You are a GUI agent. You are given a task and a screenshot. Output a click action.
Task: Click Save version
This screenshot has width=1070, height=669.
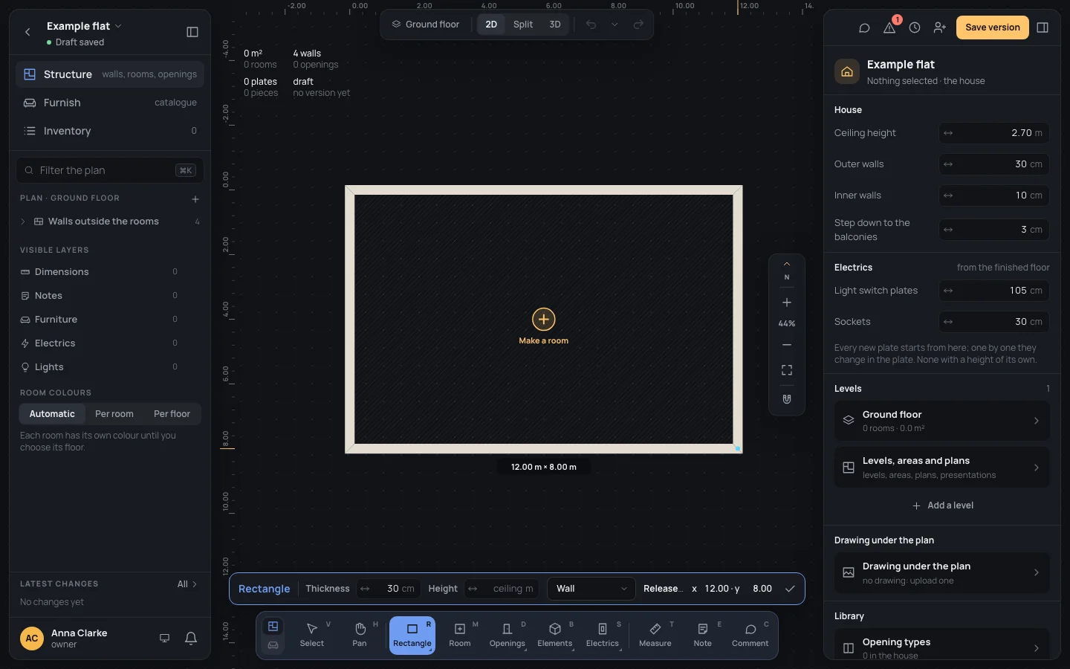993,28
